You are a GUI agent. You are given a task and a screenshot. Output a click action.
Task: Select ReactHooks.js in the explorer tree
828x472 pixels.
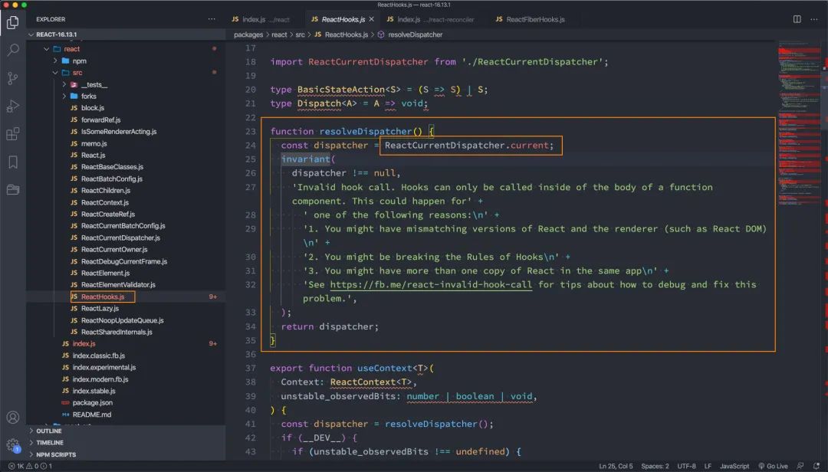pyautogui.click(x=103, y=297)
